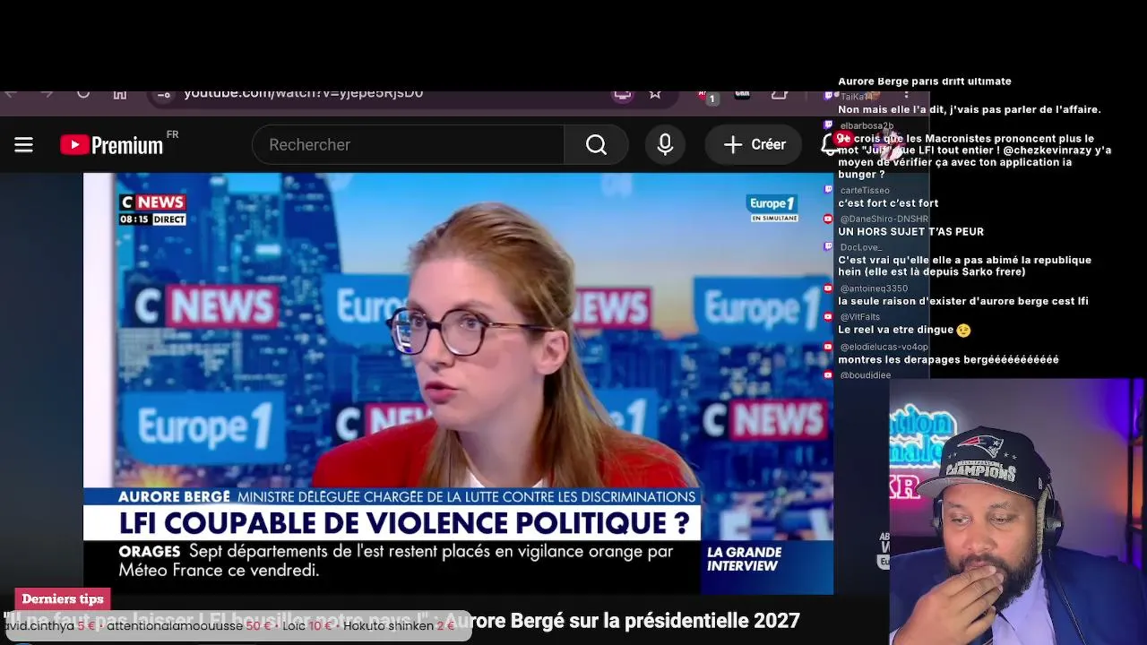Click the tip entry "Hokuto shinken 2 €"
Image resolution: width=1147 pixels, height=645 pixels.
click(x=399, y=626)
